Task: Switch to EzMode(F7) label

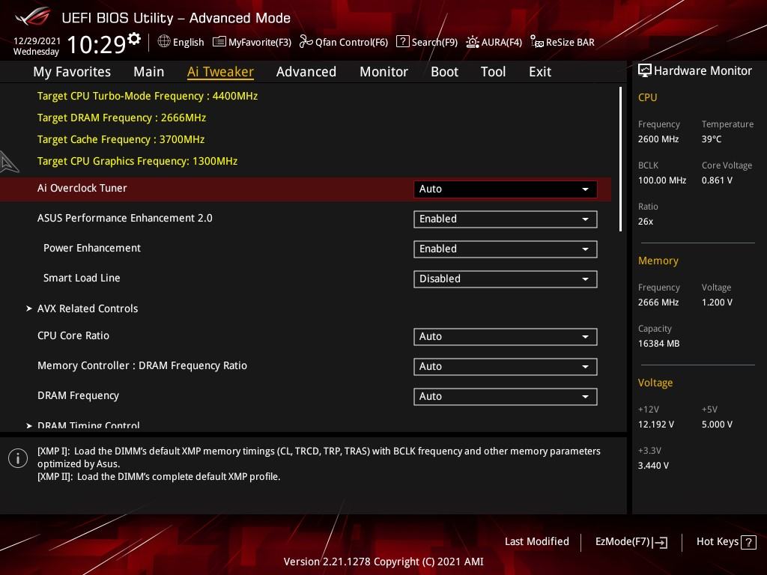Action: click(x=622, y=542)
